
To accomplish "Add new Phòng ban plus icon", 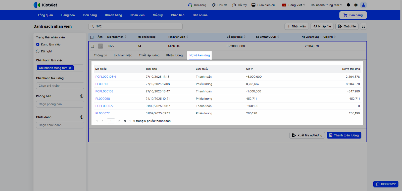I will click(82, 96).
